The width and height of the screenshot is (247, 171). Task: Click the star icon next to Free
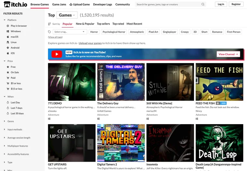(8, 67)
